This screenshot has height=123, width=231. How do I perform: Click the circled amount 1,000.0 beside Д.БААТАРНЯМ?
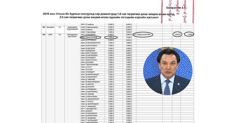111,38
